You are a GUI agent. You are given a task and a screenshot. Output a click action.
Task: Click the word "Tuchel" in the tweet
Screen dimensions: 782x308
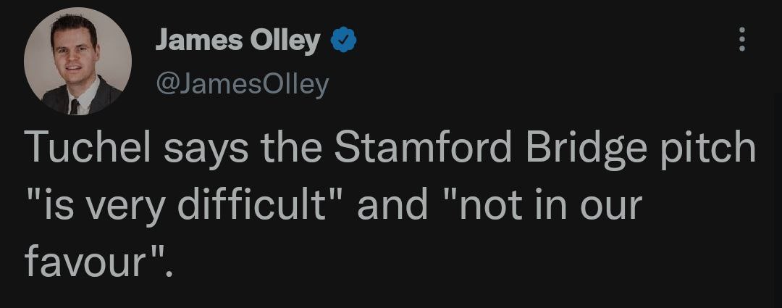coord(89,148)
